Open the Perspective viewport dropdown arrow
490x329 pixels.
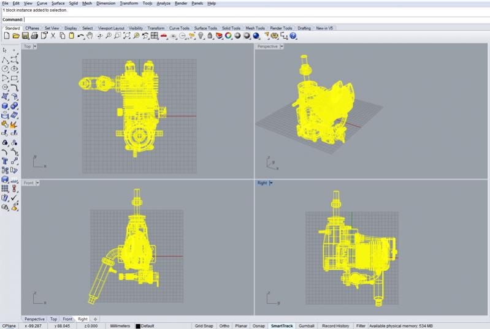pyautogui.click(x=281, y=46)
